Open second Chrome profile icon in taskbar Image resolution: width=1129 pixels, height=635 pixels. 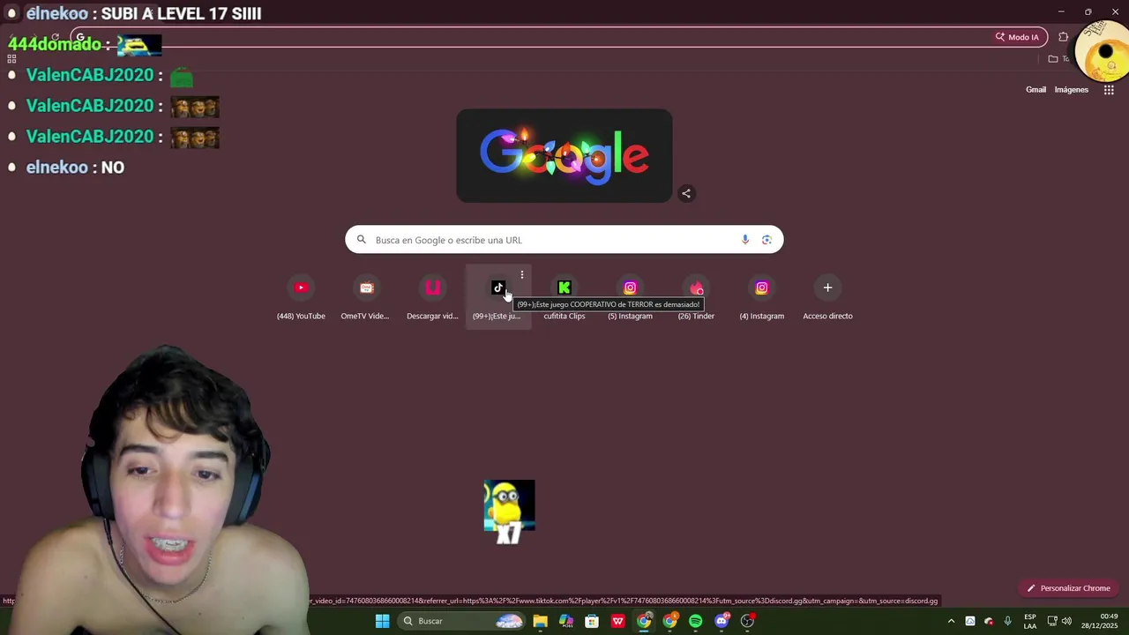point(670,621)
